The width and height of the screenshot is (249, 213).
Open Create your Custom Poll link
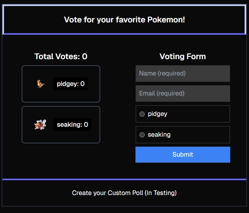(x=124, y=193)
